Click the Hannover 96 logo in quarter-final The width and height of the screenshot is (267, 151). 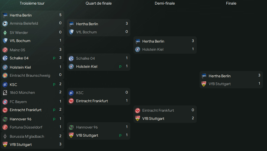click(71, 127)
